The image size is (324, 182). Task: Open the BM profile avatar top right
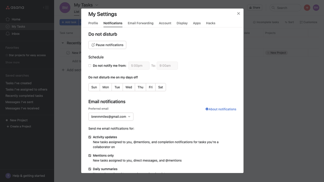(x=316, y=7)
